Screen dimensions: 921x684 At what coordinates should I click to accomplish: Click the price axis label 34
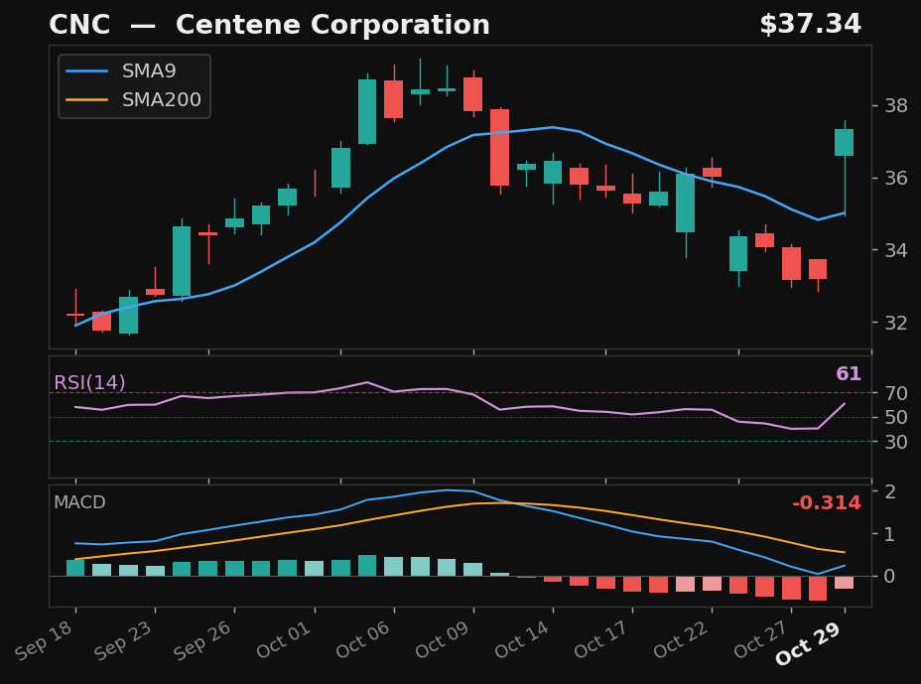(896, 250)
